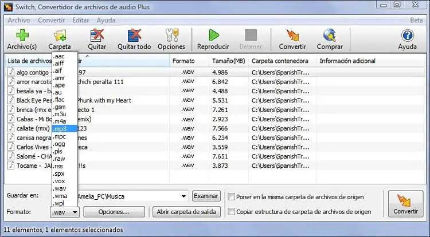Choose .amr from the format list
Screen dimensions: 430x237
[65, 78]
